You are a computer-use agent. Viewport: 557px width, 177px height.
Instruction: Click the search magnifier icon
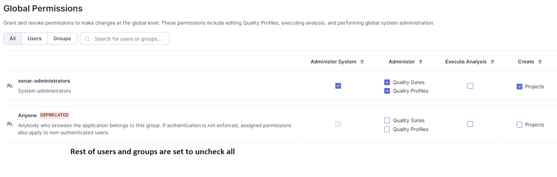tap(87, 39)
